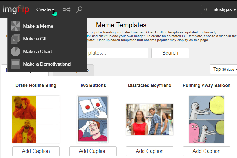Image resolution: width=237 pixels, height=158 pixels.
Task: Add Caption to Drake Hotline Bling
Action: point(36,151)
